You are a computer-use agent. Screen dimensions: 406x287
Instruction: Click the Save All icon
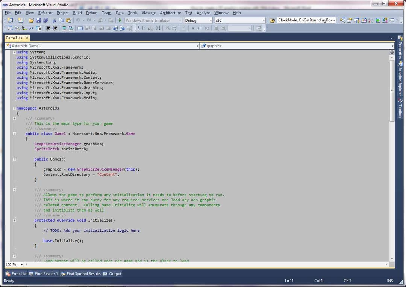click(x=45, y=20)
